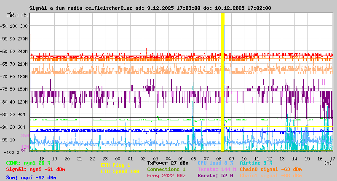Click hour label "05" on the time axis
This screenshot has width=337, height=181.
click(181, 159)
